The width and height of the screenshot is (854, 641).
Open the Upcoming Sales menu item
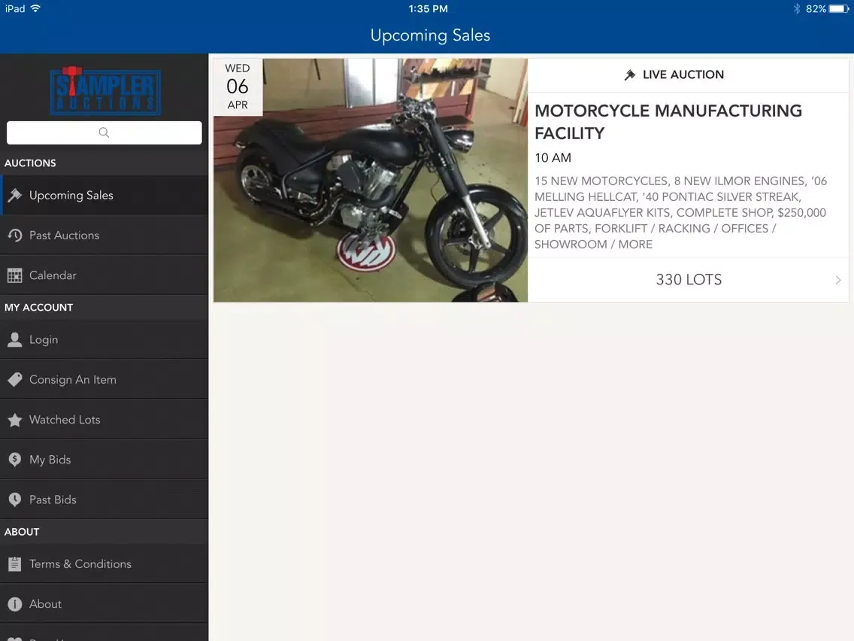104,195
